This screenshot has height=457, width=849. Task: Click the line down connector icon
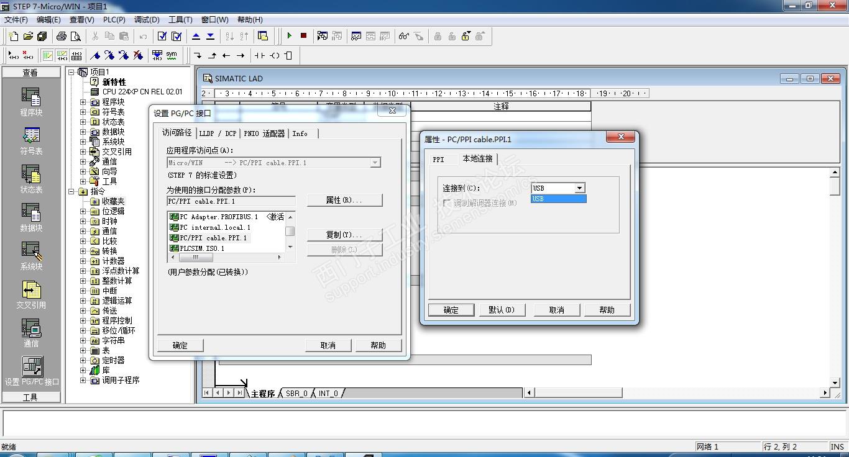(x=198, y=55)
